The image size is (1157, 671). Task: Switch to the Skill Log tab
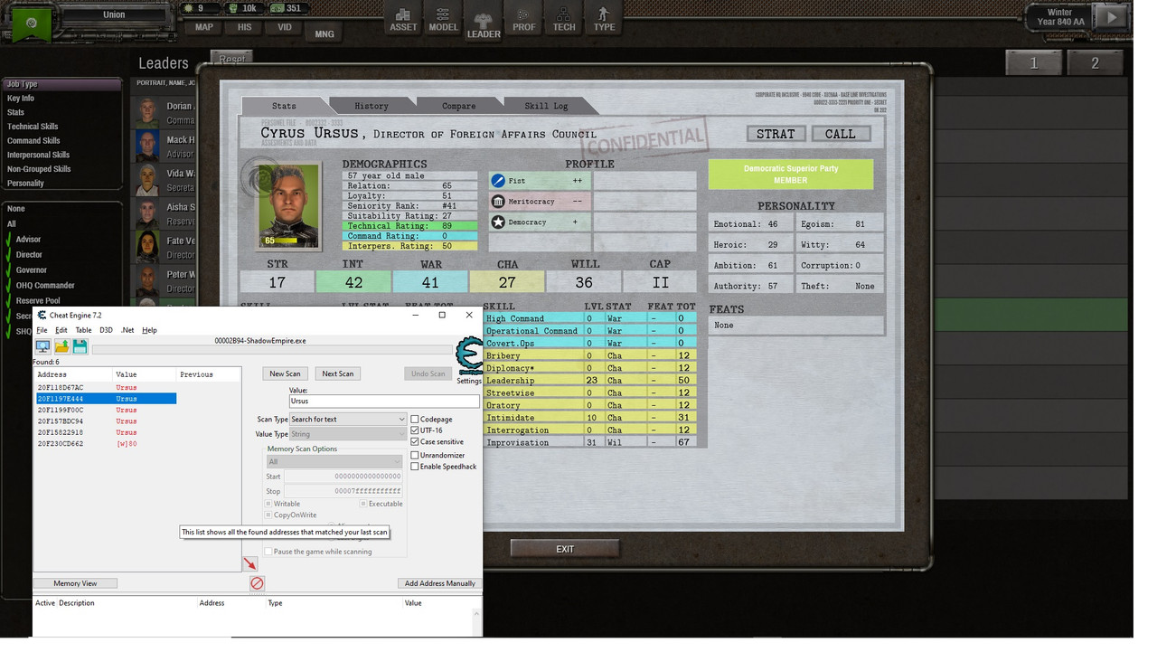click(x=546, y=106)
